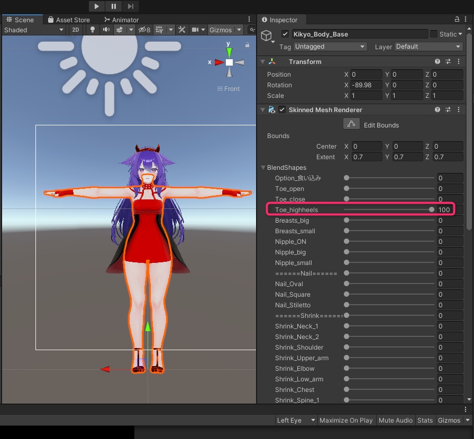Image resolution: width=474 pixels, height=439 pixels.
Task: Click scene search magnifier icon
Action: point(252,30)
